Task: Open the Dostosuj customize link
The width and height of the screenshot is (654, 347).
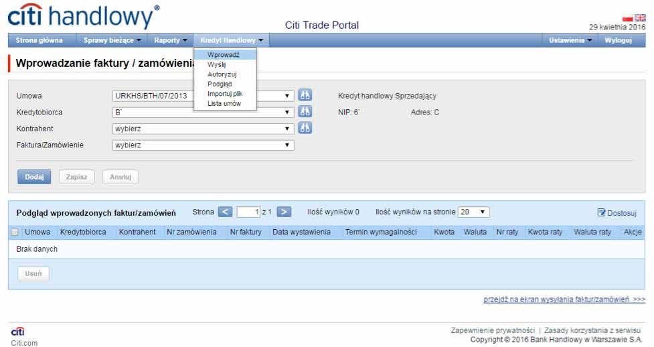Action: click(617, 213)
